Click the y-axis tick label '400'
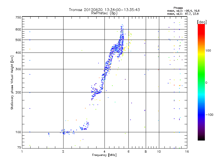The width and height of the screenshot is (220, 165). (x=18, y=53)
